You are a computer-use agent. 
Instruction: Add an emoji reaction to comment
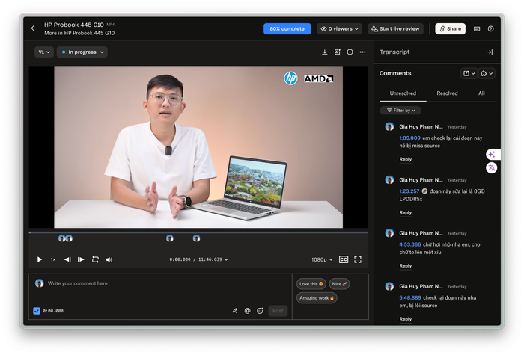click(x=260, y=311)
